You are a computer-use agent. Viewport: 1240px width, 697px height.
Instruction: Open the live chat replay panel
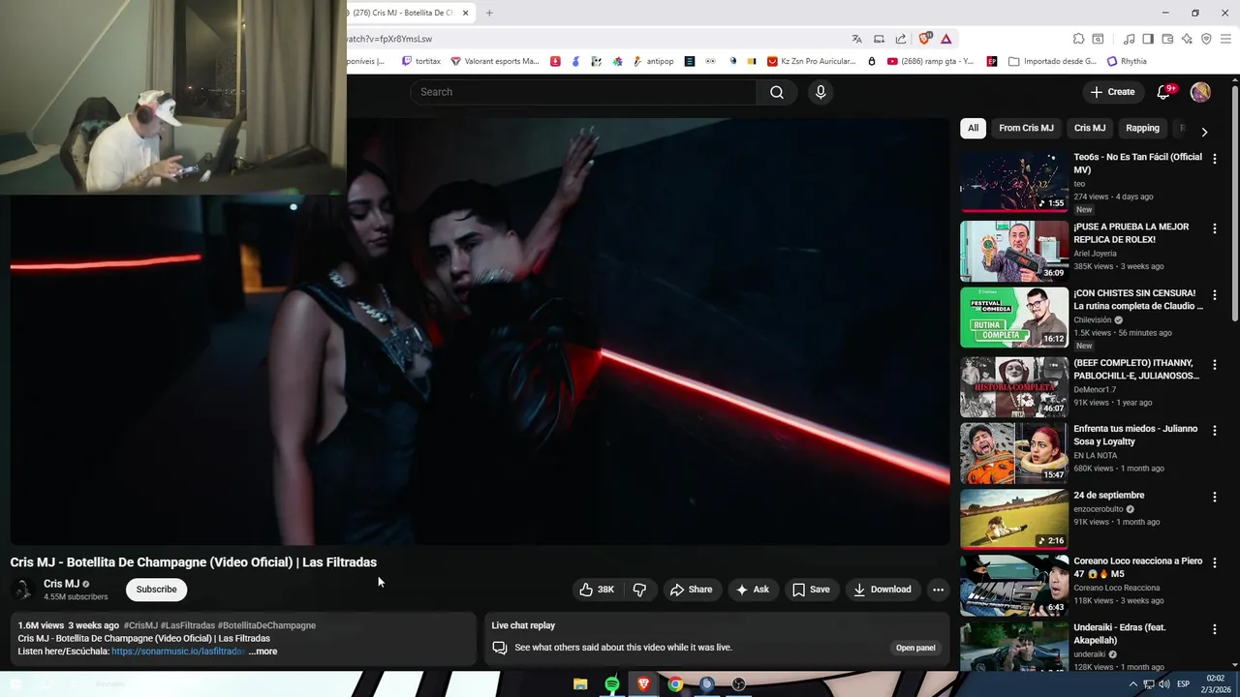[x=915, y=648]
